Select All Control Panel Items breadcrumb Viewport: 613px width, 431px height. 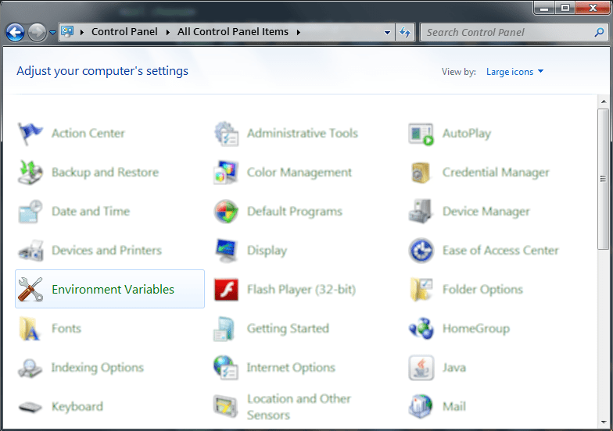pos(233,32)
